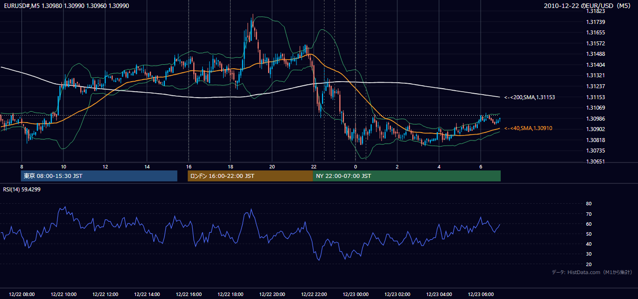Click price axis label 1.30735
The width and height of the screenshot is (638, 299).
[x=596, y=150]
